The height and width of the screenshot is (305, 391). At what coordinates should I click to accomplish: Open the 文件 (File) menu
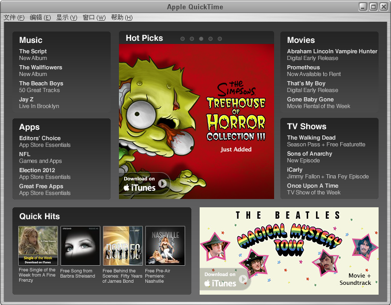pyautogui.click(x=14, y=18)
